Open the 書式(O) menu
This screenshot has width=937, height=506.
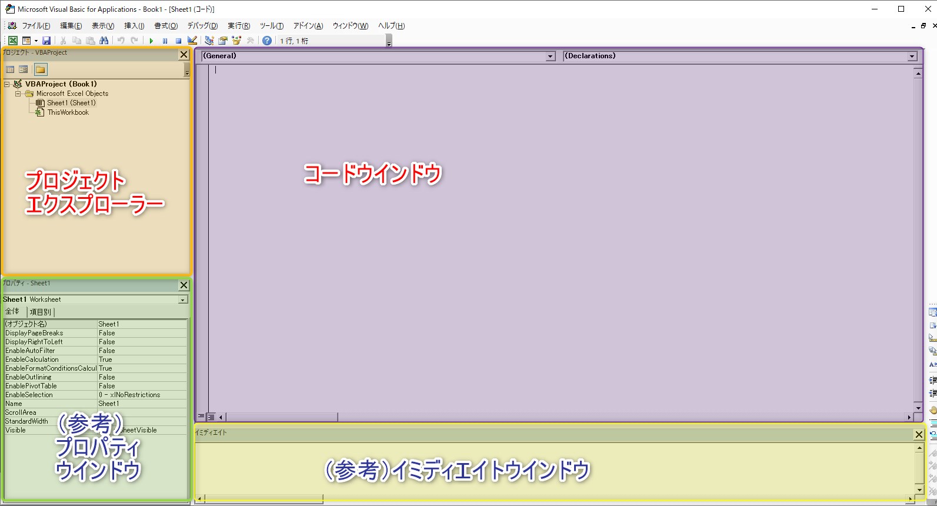point(166,26)
